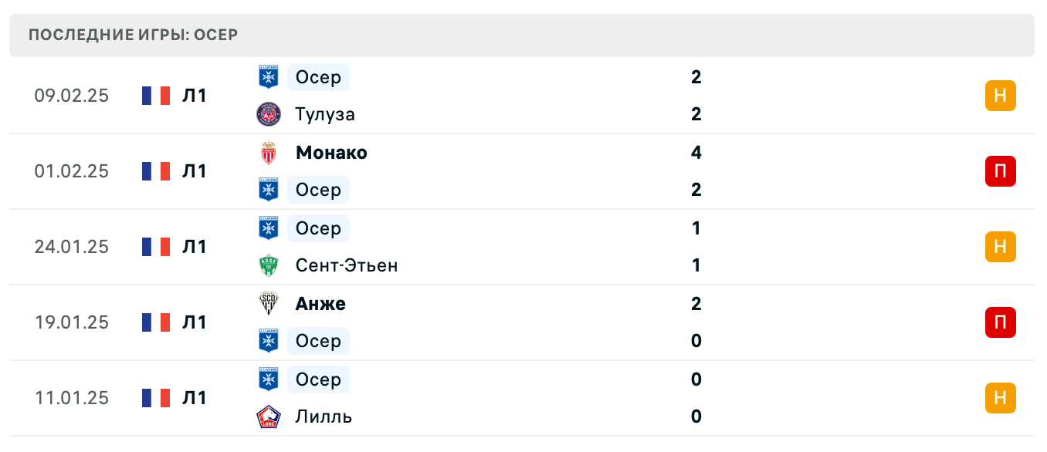1047x452 pixels.
Task: Open the Тулуза team page link
Action: pos(324,114)
